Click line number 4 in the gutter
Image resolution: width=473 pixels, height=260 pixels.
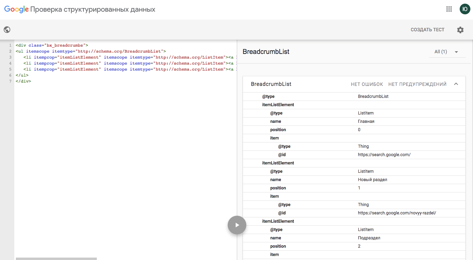coord(10,63)
